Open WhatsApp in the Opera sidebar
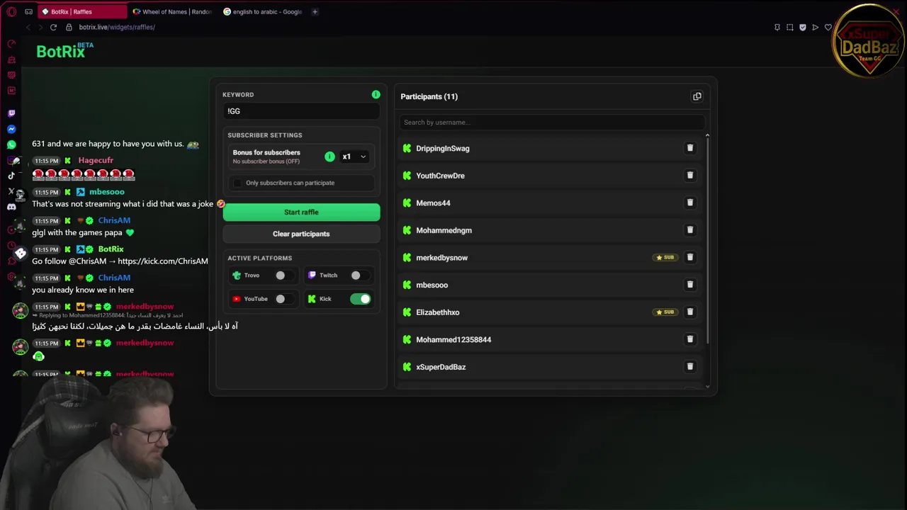 coord(11,144)
